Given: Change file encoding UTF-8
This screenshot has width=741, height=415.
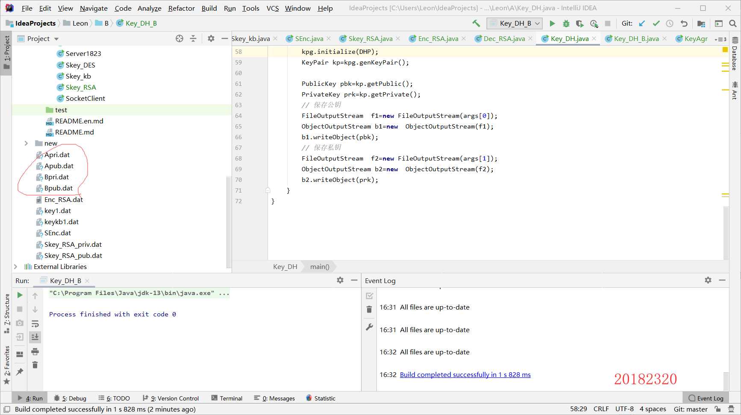Looking at the screenshot, I should (624, 409).
